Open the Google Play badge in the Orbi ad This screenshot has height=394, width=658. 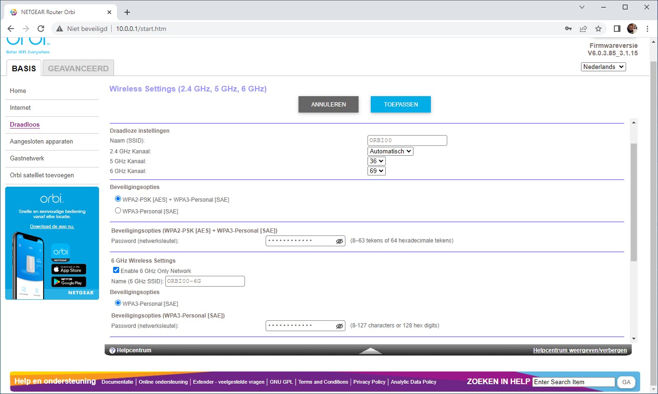pyautogui.click(x=69, y=282)
